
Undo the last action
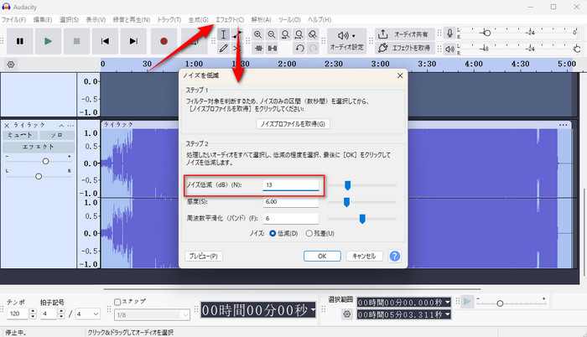tap(299, 48)
